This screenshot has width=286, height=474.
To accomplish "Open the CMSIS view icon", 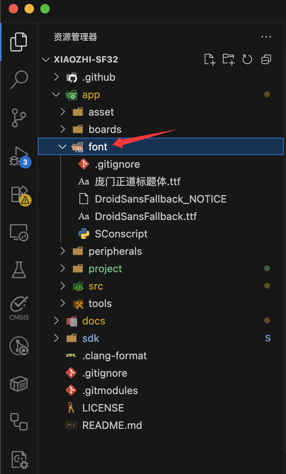I will tap(19, 308).
